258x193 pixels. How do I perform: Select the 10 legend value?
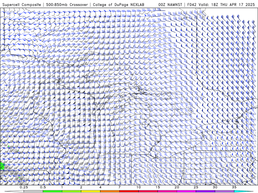click(139, 187)
